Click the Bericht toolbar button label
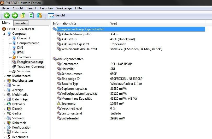This screenshot has height=139, width=212. click(60, 15)
